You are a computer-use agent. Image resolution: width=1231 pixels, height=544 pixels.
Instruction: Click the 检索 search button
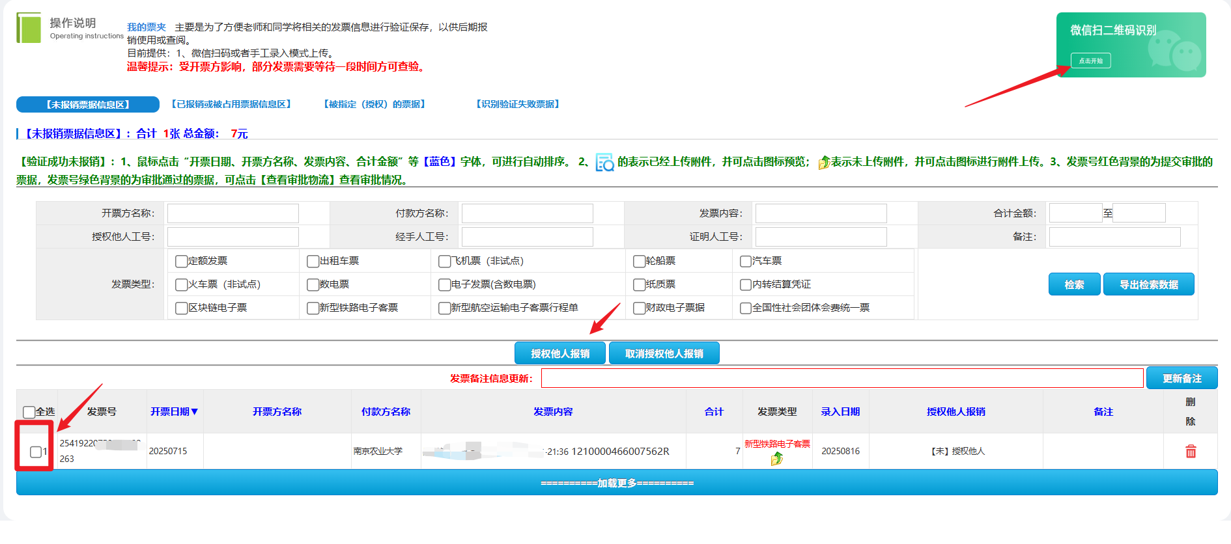(x=1074, y=284)
